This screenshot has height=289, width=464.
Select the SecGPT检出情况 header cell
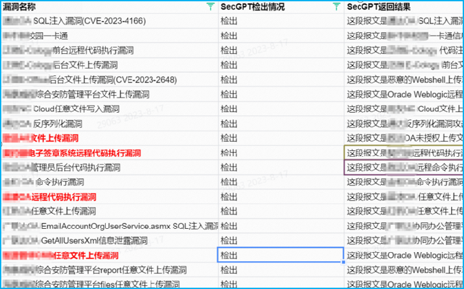(281, 6)
